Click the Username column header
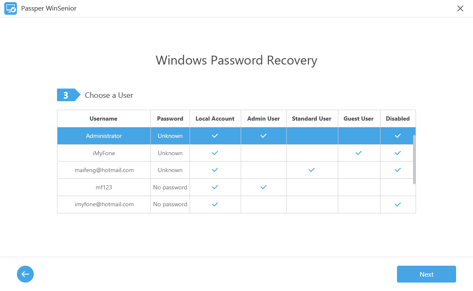The image size is (473, 291). tap(103, 119)
